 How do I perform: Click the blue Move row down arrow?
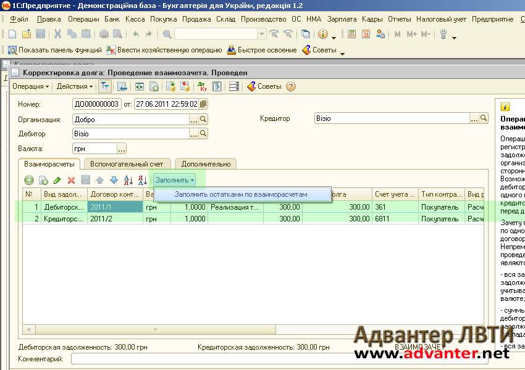(x=114, y=181)
